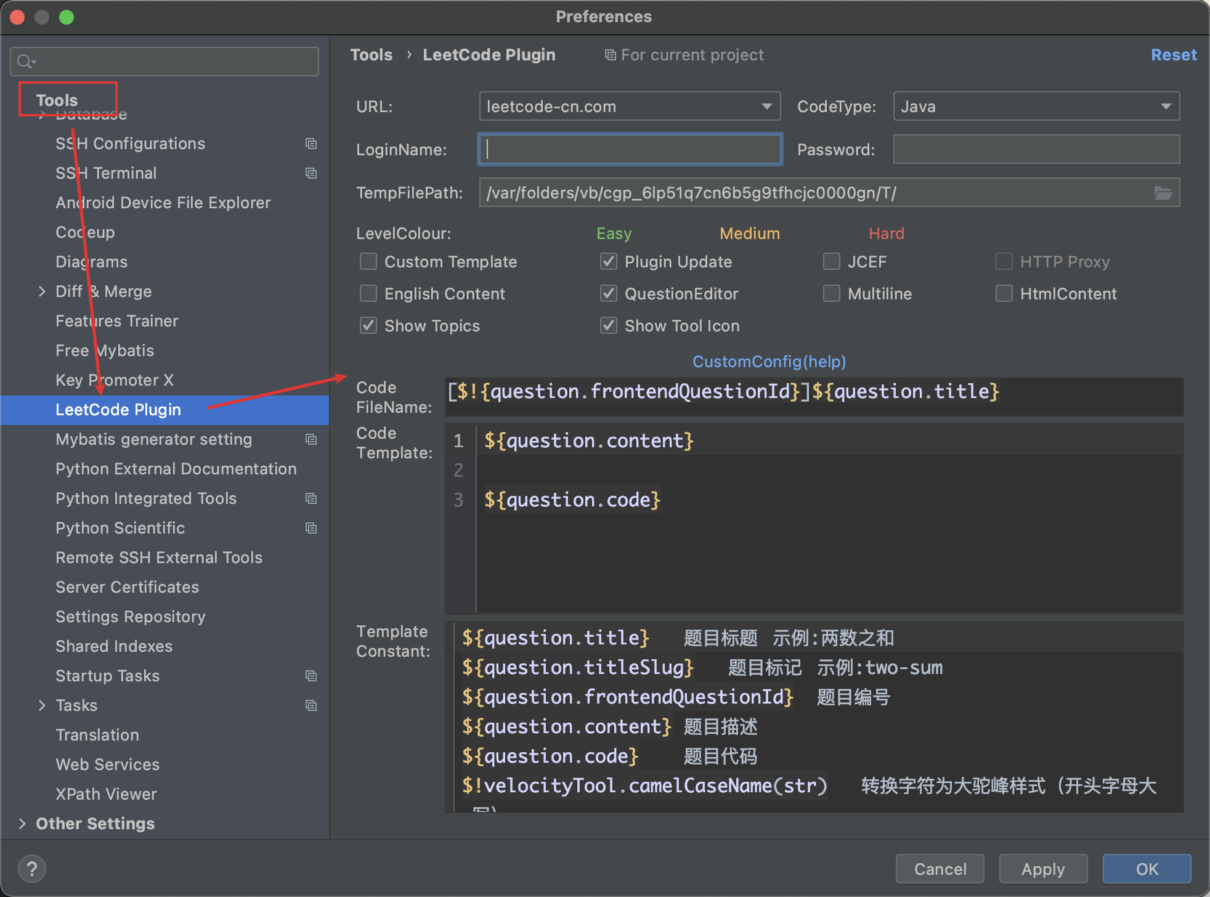The image size is (1210, 897).
Task: Click into the settings search box
Action: [x=164, y=61]
